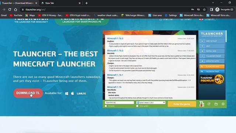Click the launcher sidebar scrollbar
Image resolution: width=236 pixels, height=133 pixels.
coord(226,36)
